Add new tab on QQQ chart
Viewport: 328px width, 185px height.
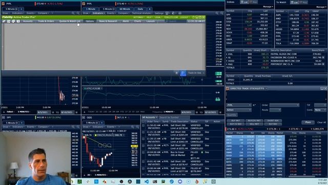tap(102, 123)
